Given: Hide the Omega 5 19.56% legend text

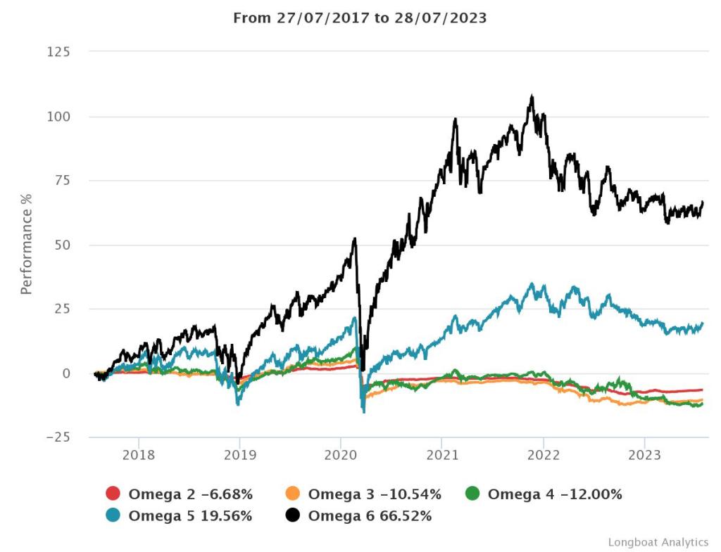Looking at the screenshot, I should [190, 516].
